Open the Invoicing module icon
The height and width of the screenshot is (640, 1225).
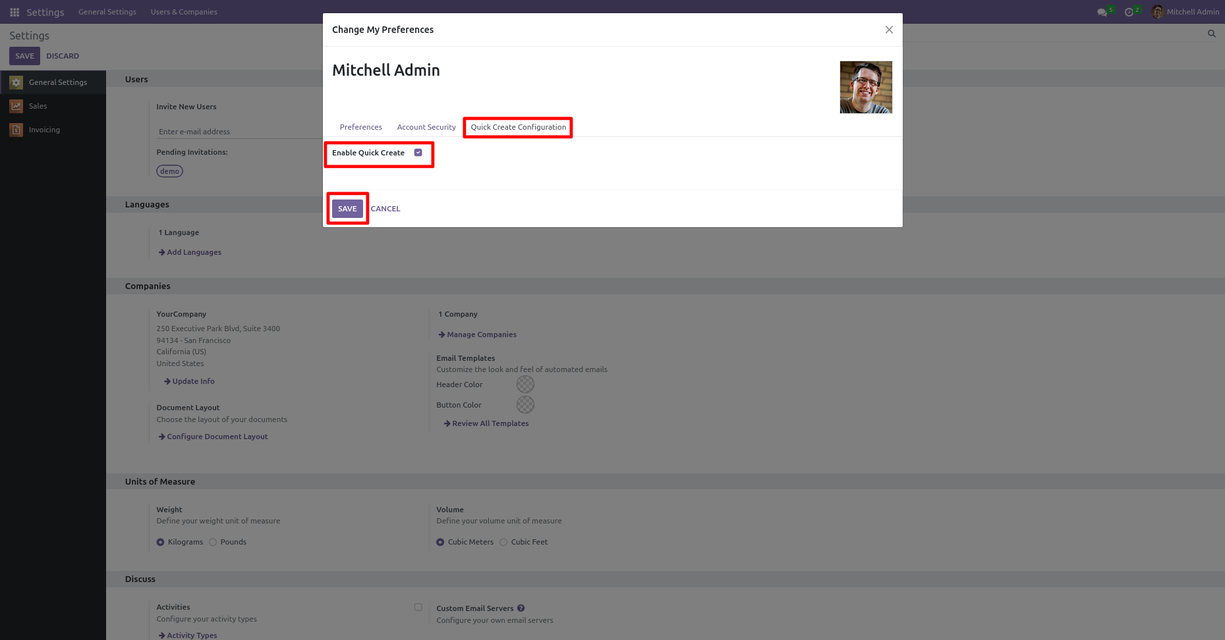(16, 130)
